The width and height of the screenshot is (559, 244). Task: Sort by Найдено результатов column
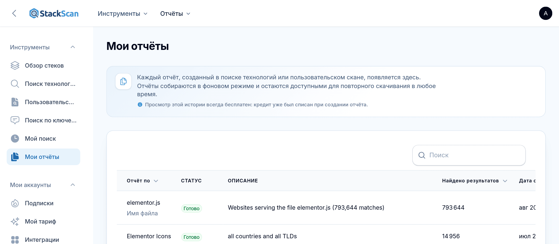[x=474, y=181]
